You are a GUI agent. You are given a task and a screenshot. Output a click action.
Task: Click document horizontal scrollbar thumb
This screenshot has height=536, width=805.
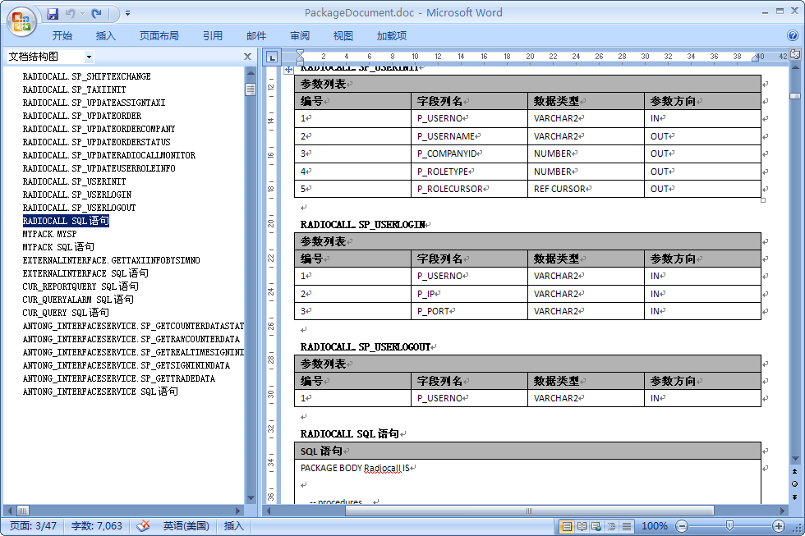tap(529, 511)
